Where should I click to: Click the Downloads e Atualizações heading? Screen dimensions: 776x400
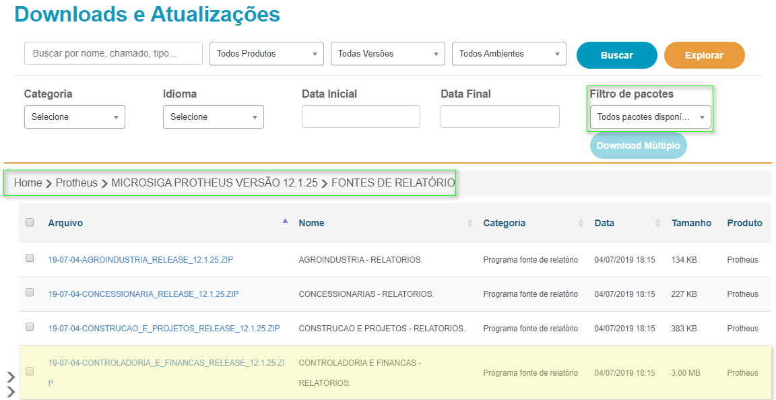click(x=148, y=14)
